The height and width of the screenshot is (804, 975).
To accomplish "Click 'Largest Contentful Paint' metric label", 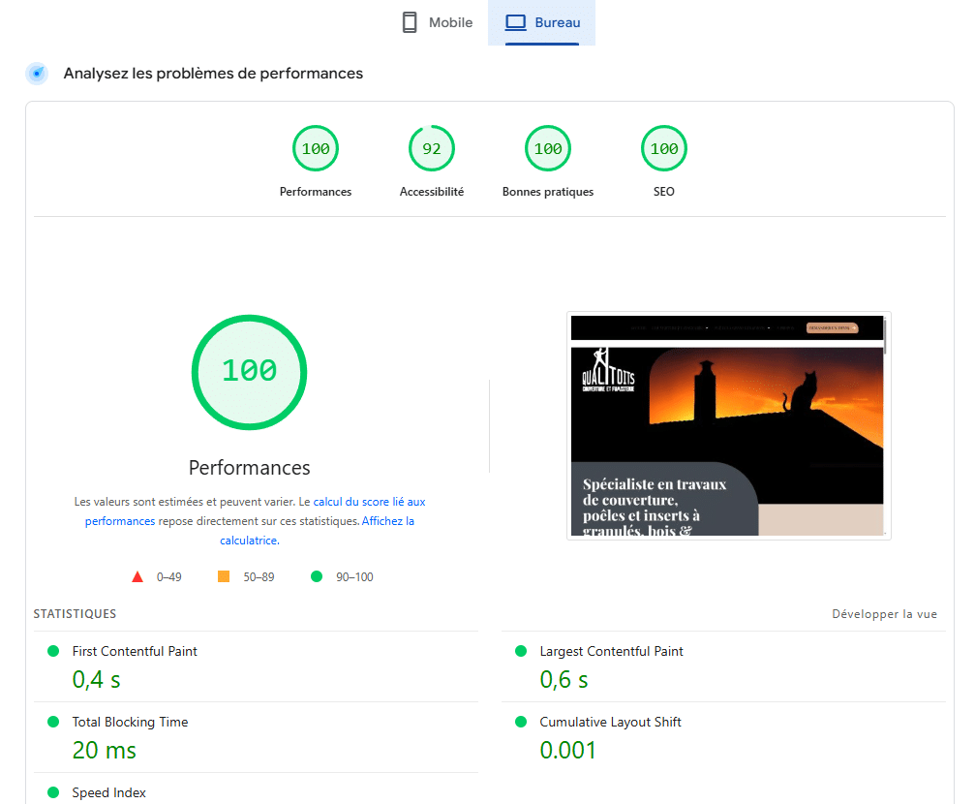I will pyautogui.click(x=611, y=651).
